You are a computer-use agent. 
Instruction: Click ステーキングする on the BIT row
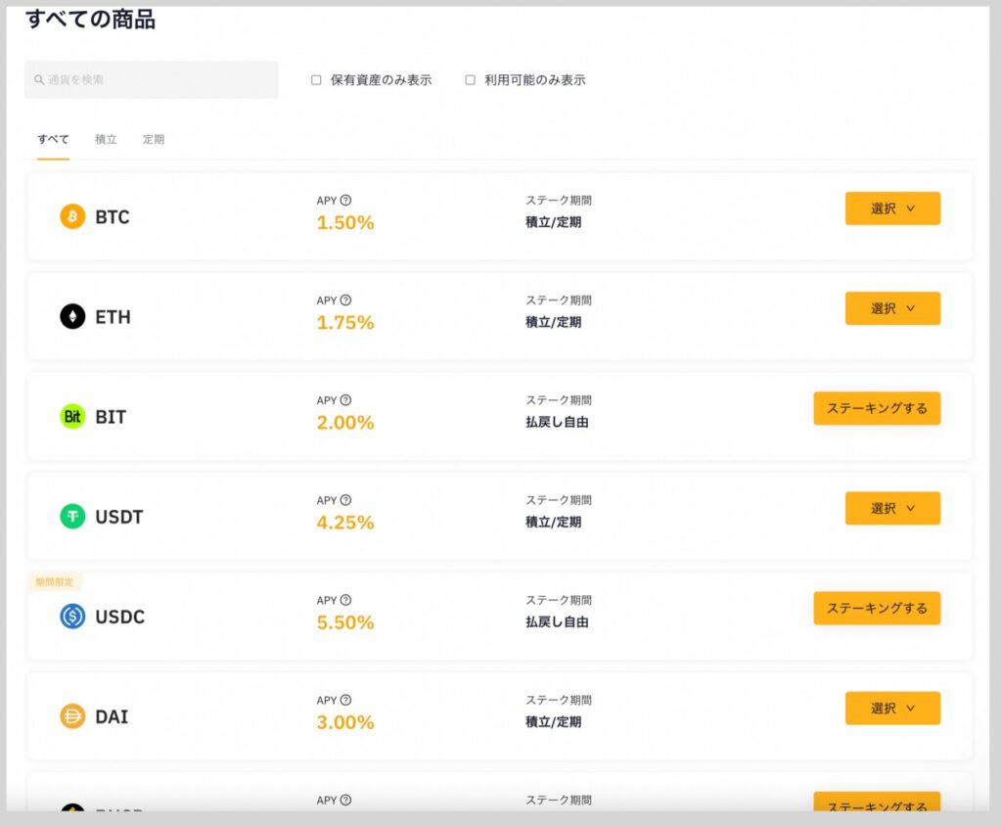pyautogui.click(x=876, y=408)
